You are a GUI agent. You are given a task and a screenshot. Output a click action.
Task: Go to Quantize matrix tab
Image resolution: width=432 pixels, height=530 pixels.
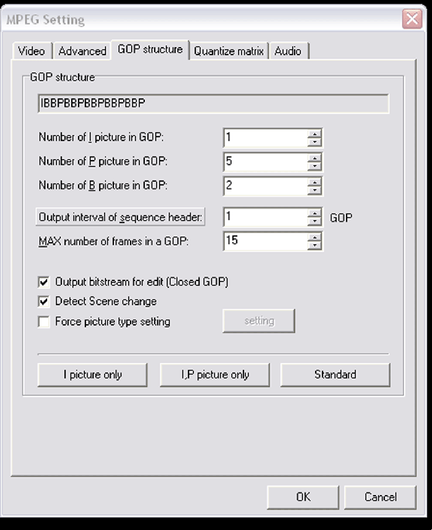(229, 51)
